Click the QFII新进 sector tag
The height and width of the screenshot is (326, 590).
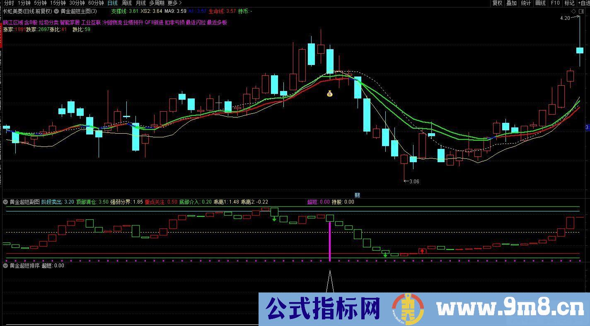[154, 23]
